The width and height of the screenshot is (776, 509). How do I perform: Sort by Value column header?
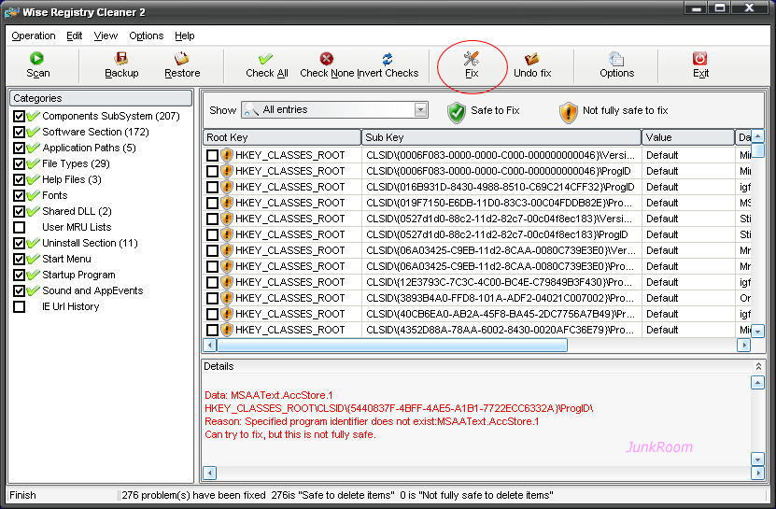tap(688, 137)
